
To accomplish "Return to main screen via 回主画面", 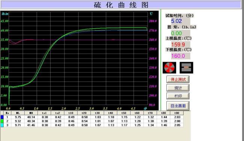I will pos(178,106).
